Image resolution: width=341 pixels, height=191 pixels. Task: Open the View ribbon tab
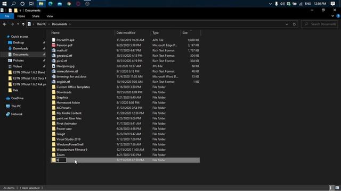pyautogui.click(x=50, y=16)
